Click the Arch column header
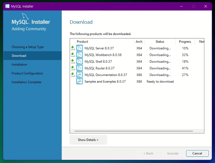This screenshot has height=163, width=215. point(139,42)
